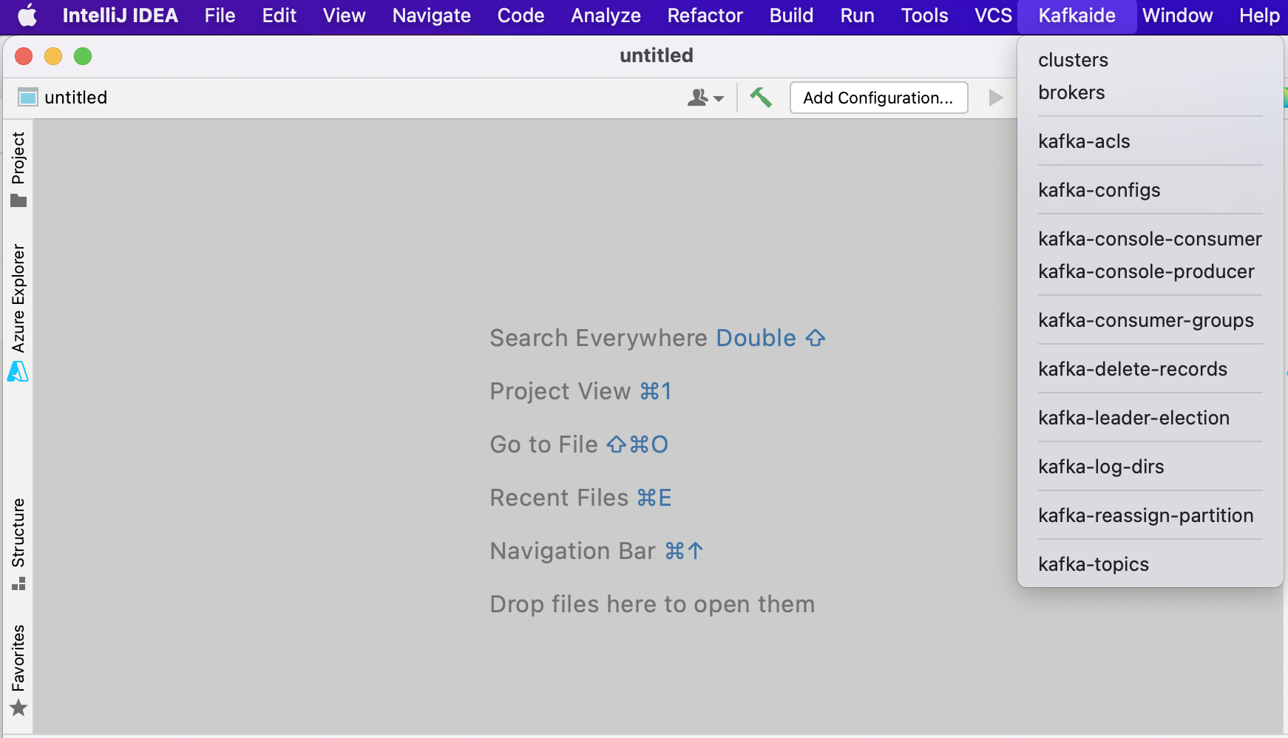The width and height of the screenshot is (1288, 738).
Task: Select kafka-console-producer menu entry
Action: (x=1150, y=271)
